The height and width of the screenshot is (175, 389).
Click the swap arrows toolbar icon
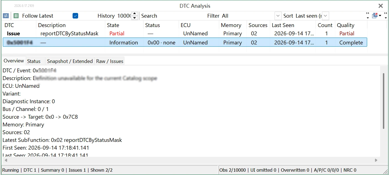(6, 16)
